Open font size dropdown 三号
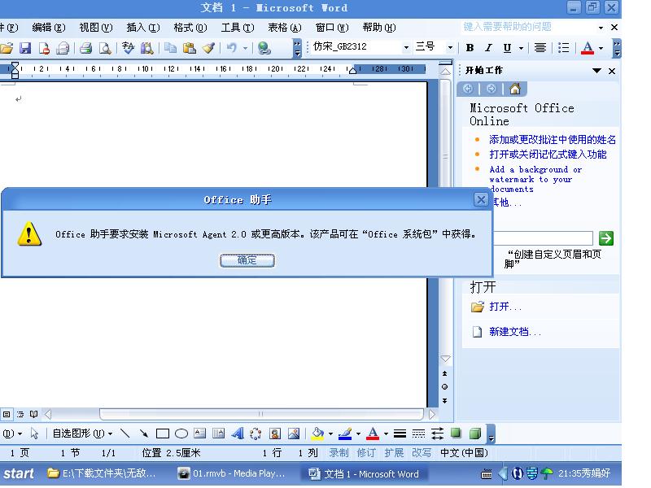 450,47
